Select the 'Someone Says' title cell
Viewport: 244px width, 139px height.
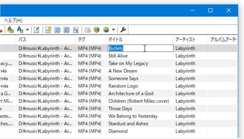pyautogui.click(x=123, y=78)
